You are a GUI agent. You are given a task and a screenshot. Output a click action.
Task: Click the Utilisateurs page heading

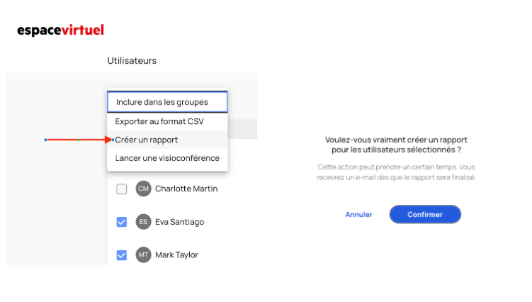pos(132,61)
